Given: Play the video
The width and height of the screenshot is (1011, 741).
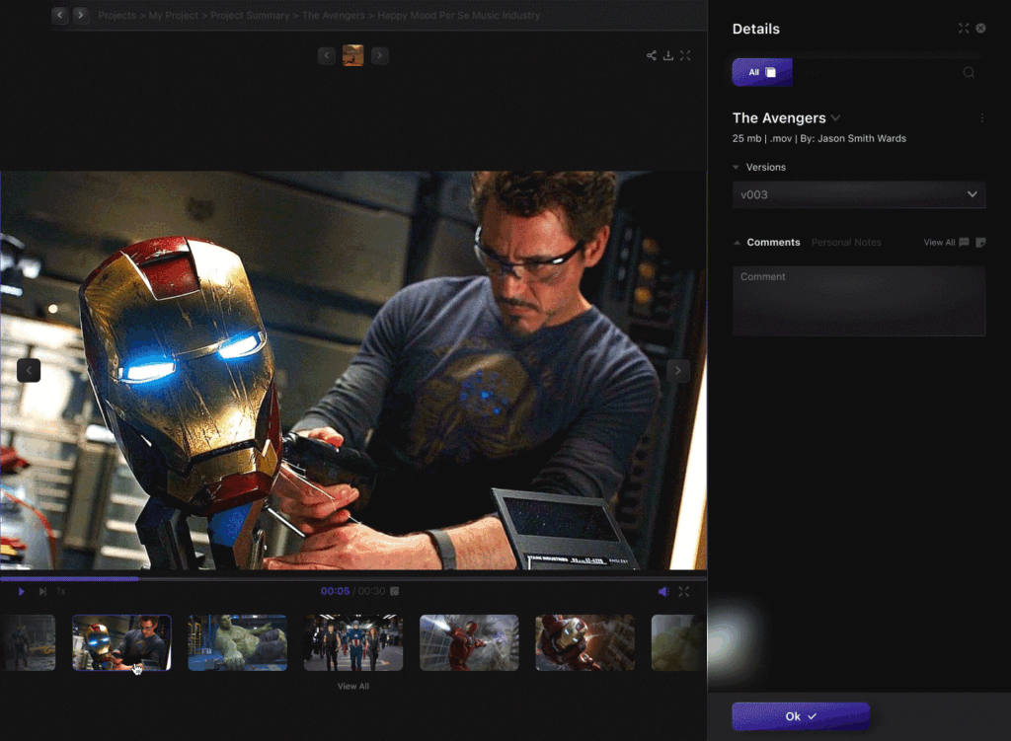Looking at the screenshot, I should [x=22, y=591].
